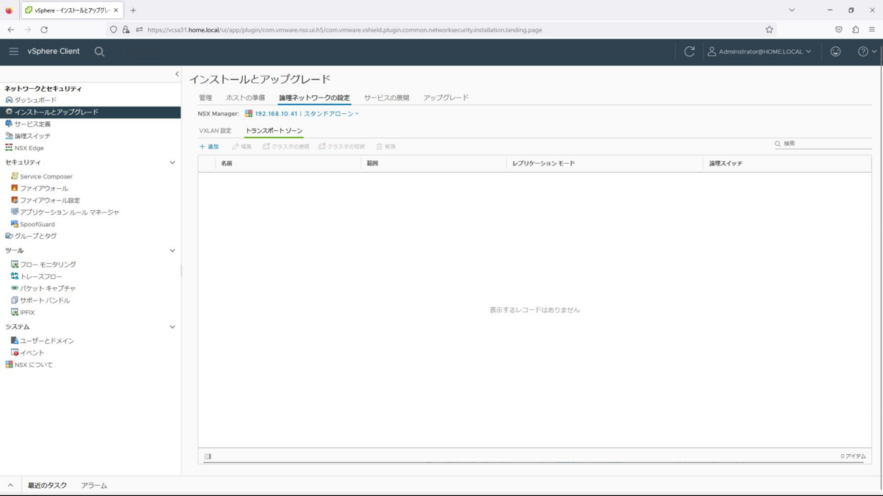Open ダッシュボード in the sidebar
This screenshot has width=883, height=496.
click(35, 100)
